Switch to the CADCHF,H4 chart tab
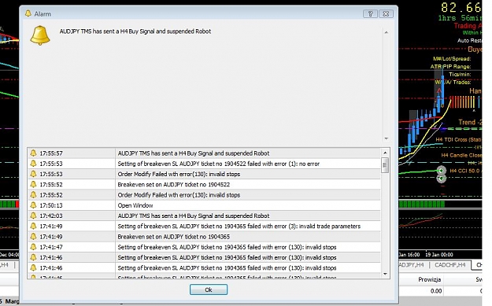Screen dimensions: 492x306 coord(450,265)
